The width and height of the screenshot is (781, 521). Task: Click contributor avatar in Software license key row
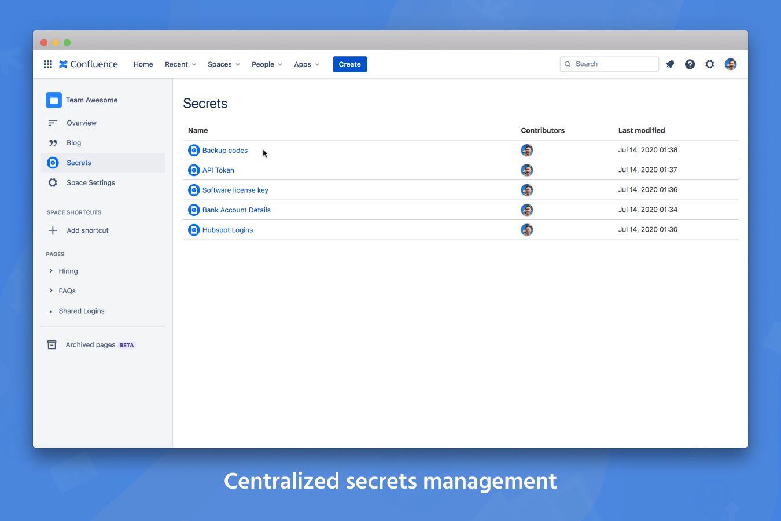click(x=527, y=190)
